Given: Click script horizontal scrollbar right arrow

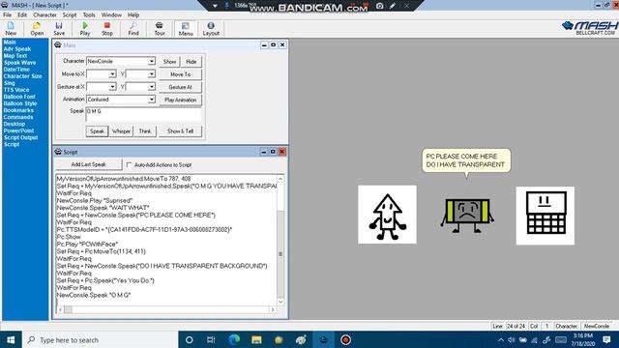Looking at the screenshot, I should pyautogui.click(x=273, y=309).
